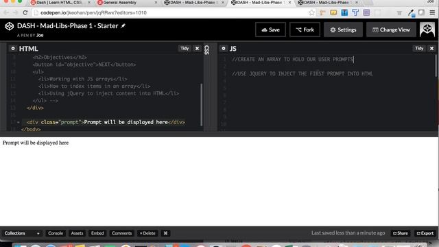This screenshot has width=439, height=247.
Task: Close the General Assembly tab
Action: pos(156,3)
